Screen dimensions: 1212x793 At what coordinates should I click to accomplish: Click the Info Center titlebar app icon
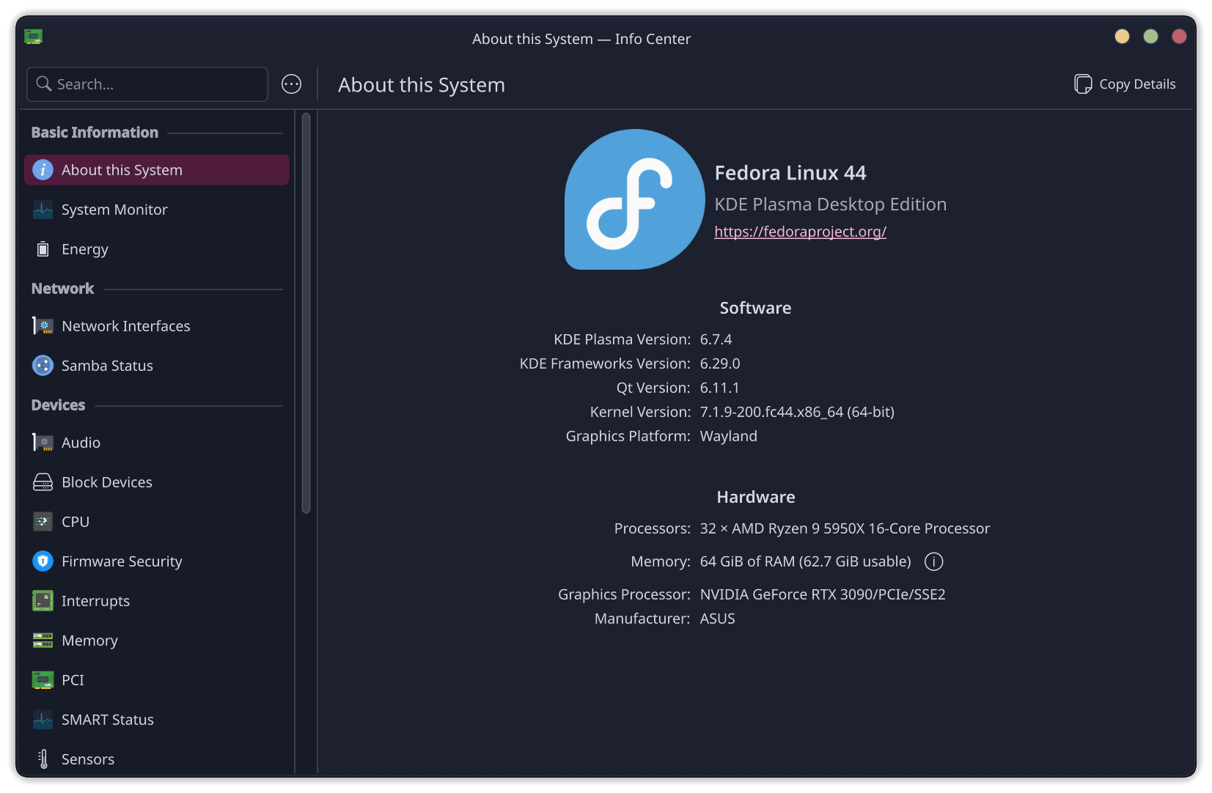click(33, 37)
